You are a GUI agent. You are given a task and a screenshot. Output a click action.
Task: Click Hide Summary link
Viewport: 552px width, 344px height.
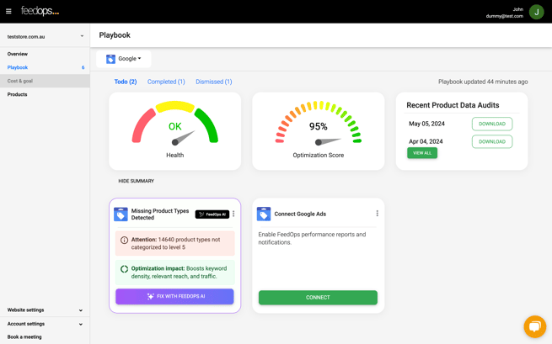137,181
